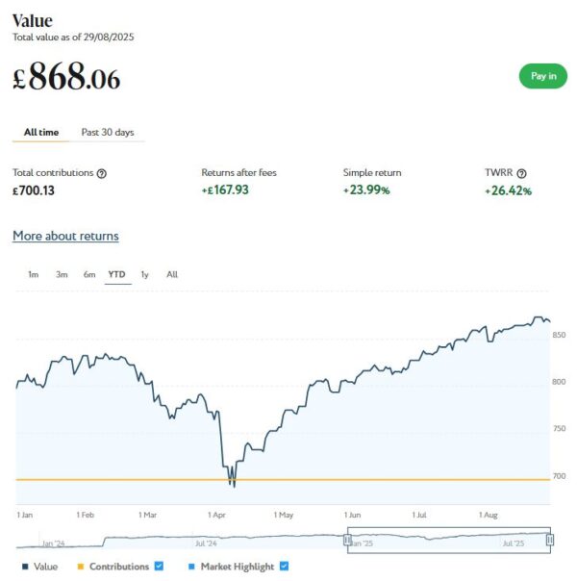Select the 1m chart range

coord(33,274)
